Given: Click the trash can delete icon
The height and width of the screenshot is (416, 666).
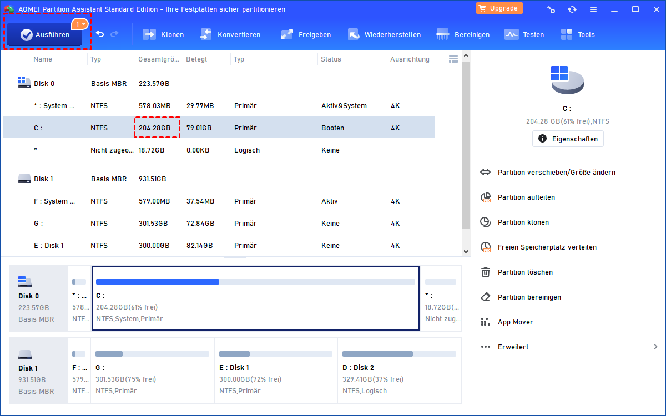Looking at the screenshot, I should [x=486, y=272].
